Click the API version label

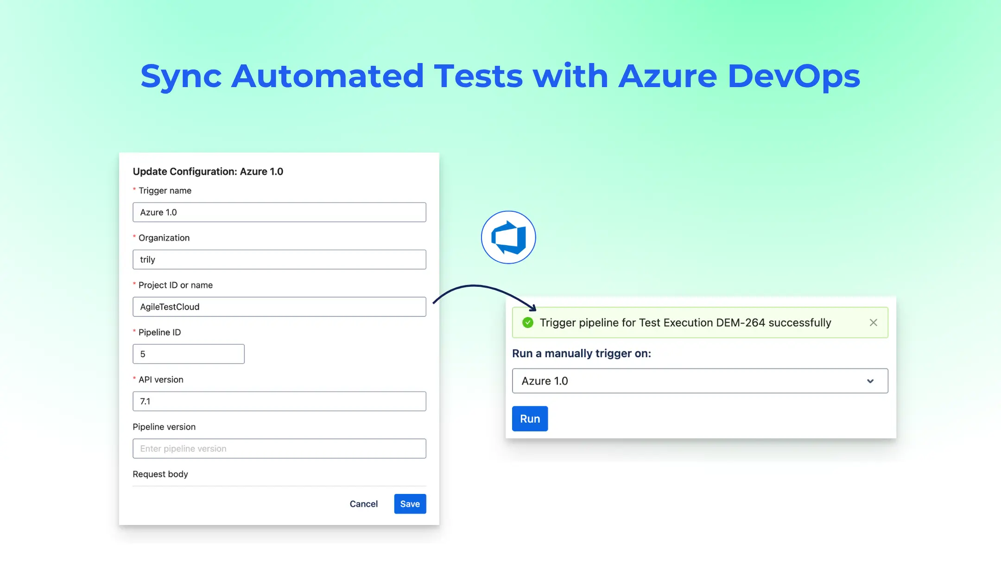(161, 380)
